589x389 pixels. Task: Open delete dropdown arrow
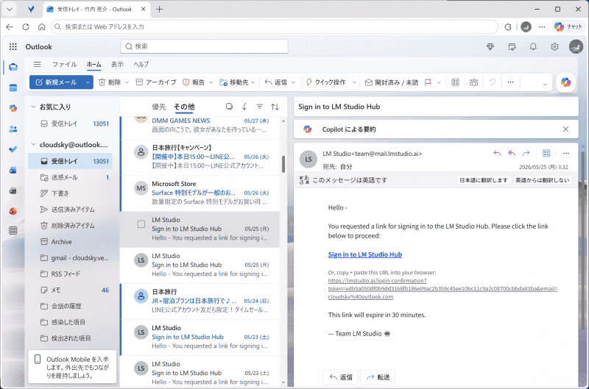tap(127, 82)
